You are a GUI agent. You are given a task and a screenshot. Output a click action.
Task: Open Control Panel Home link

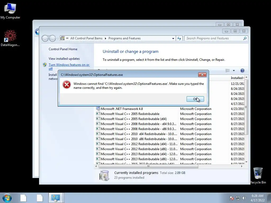pyautogui.click(x=63, y=49)
